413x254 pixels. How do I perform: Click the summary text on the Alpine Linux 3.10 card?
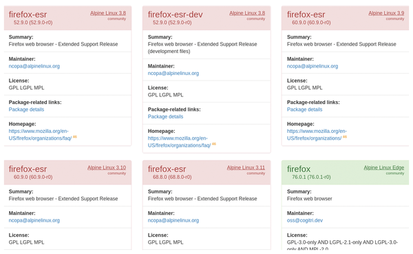(x=63, y=199)
